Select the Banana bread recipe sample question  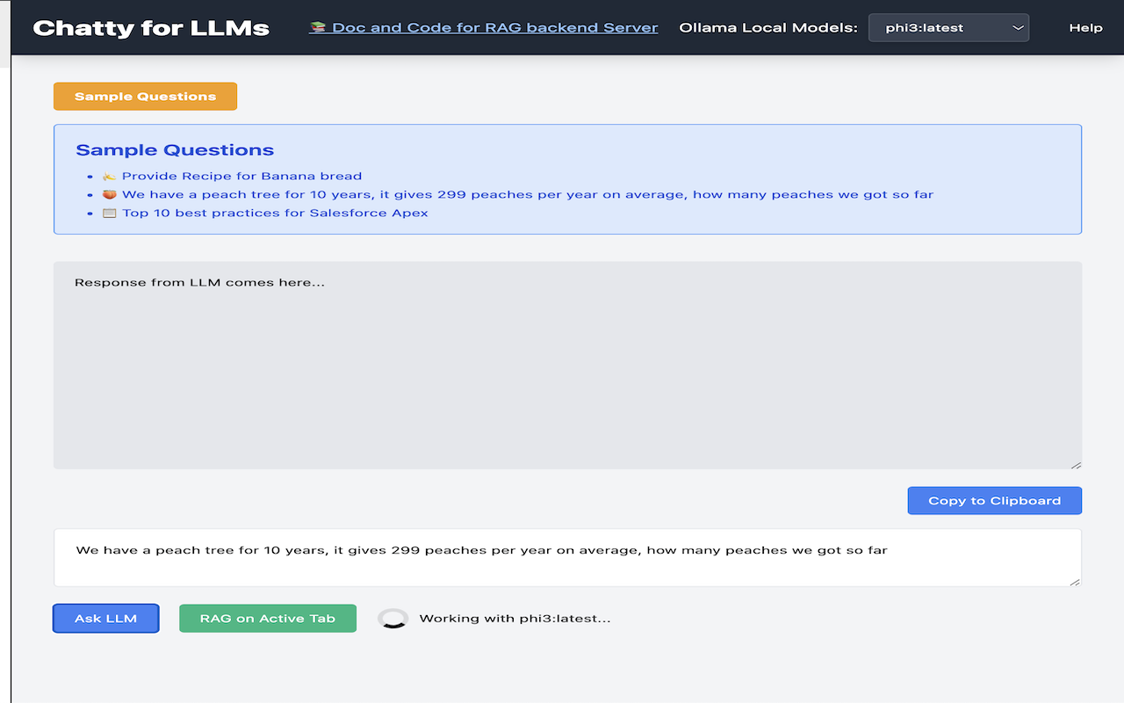(241, 176)
